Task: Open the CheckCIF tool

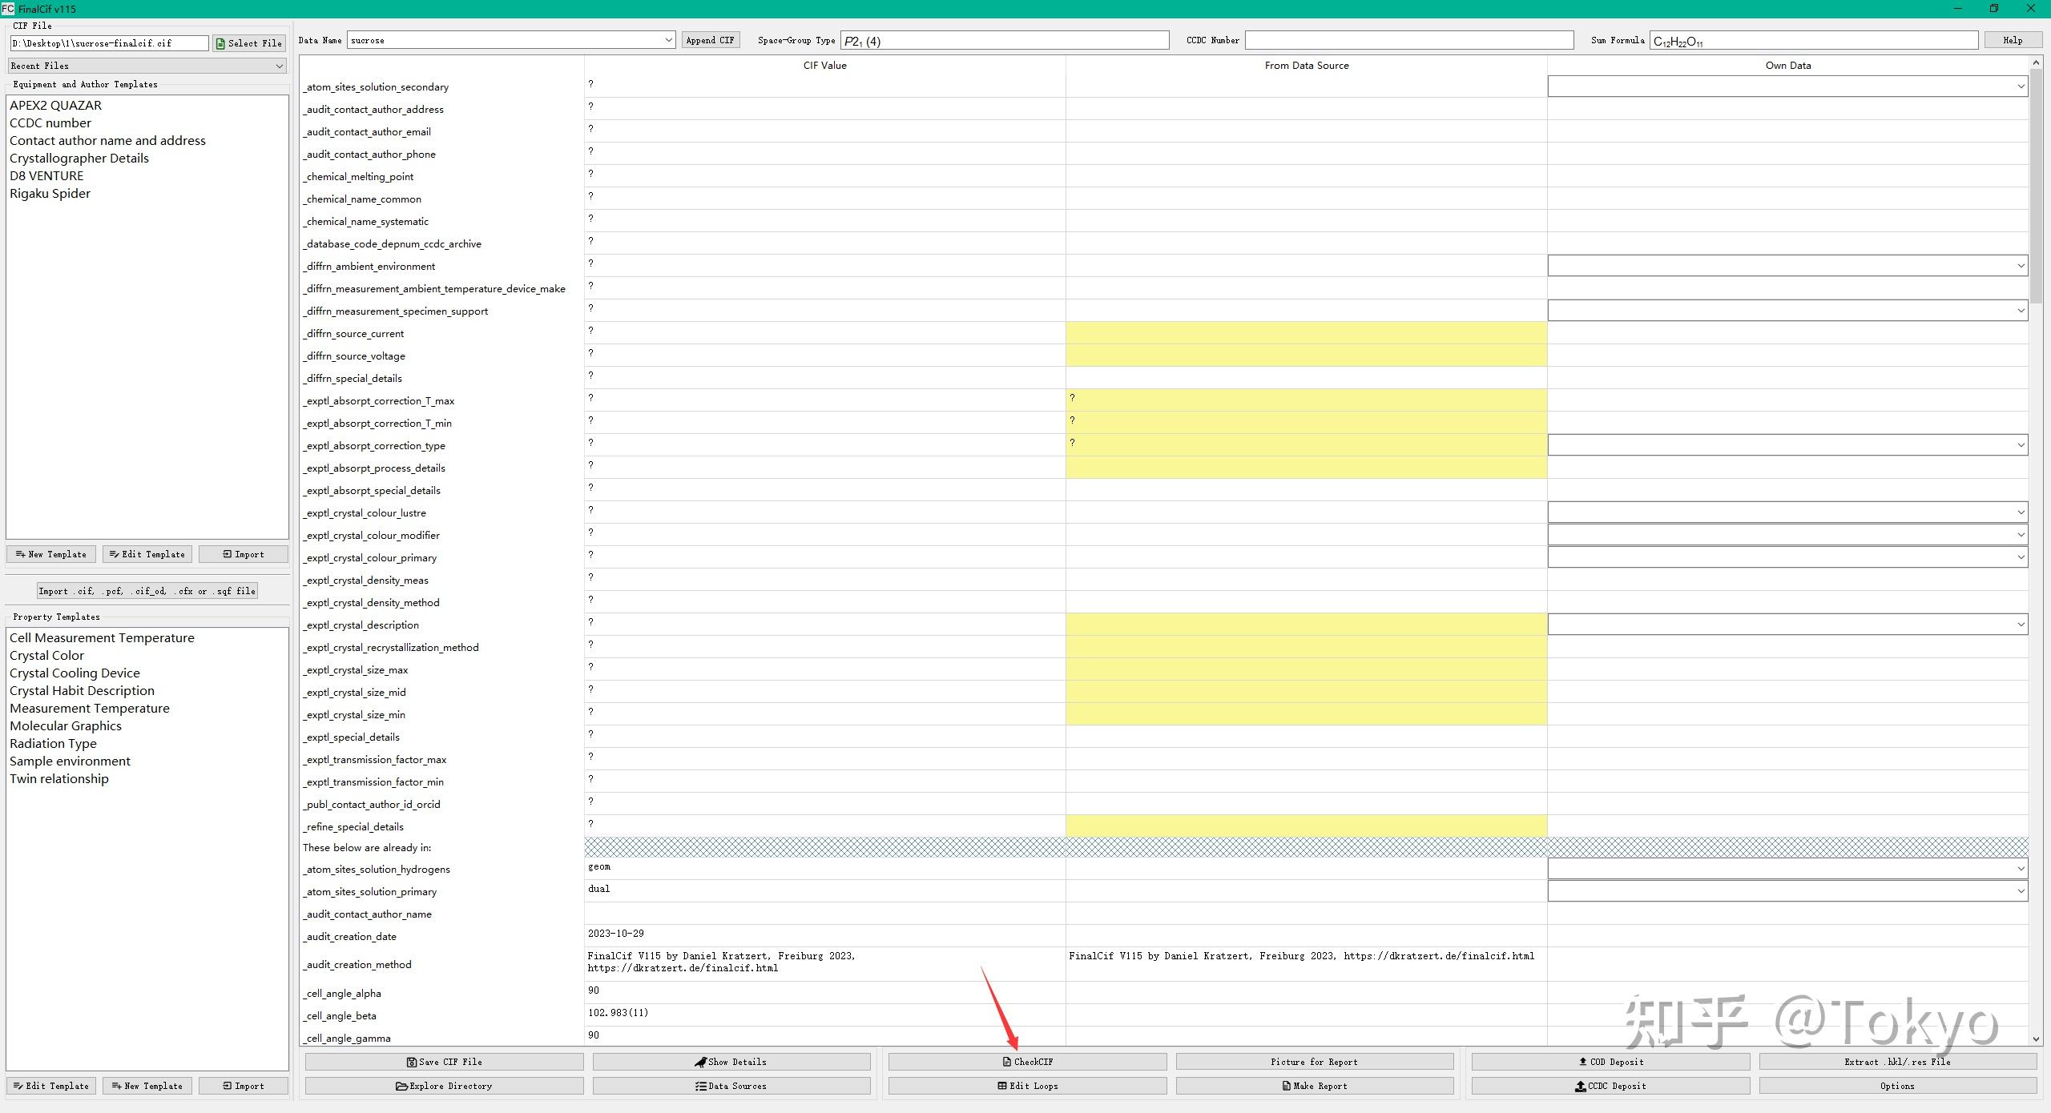Action: coord(1027,1062)
